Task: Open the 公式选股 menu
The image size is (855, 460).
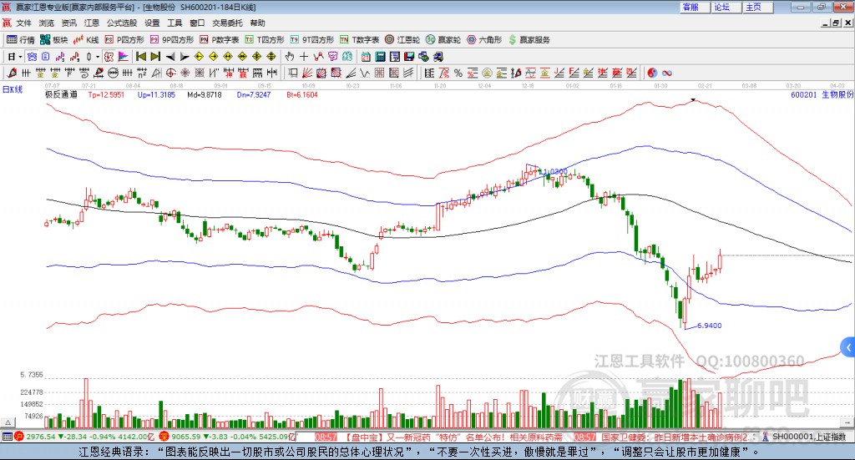Action: point(121,23)
